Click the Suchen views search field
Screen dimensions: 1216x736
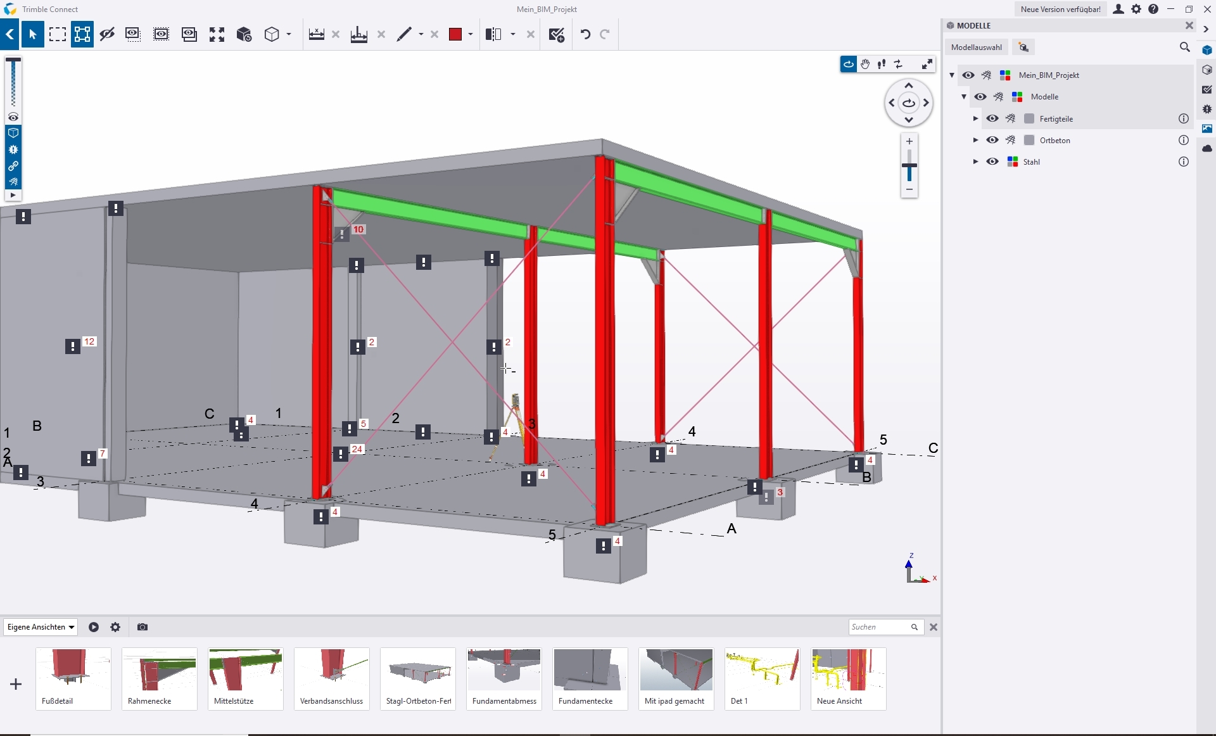point(879,627)
